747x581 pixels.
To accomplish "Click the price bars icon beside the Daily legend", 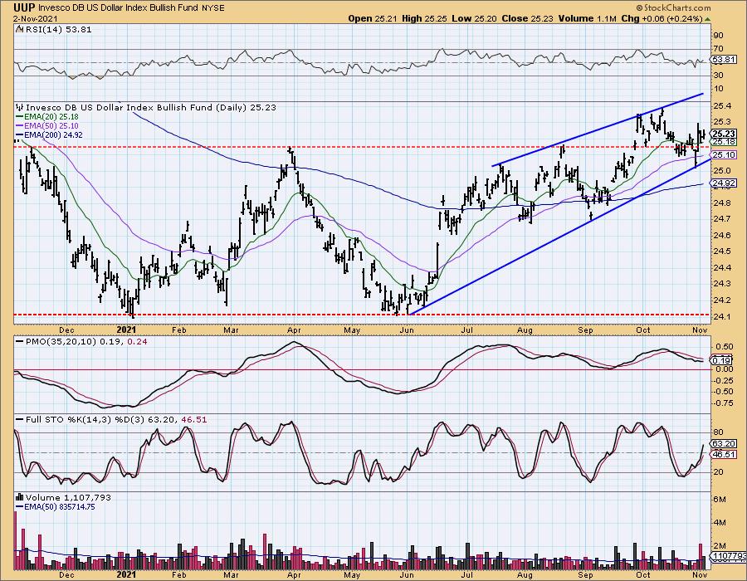I will [x=20, y=108].
